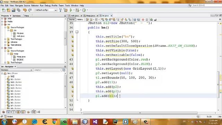Click the Comment lines editor icon
222x125 pixels.
pos(151,19)
